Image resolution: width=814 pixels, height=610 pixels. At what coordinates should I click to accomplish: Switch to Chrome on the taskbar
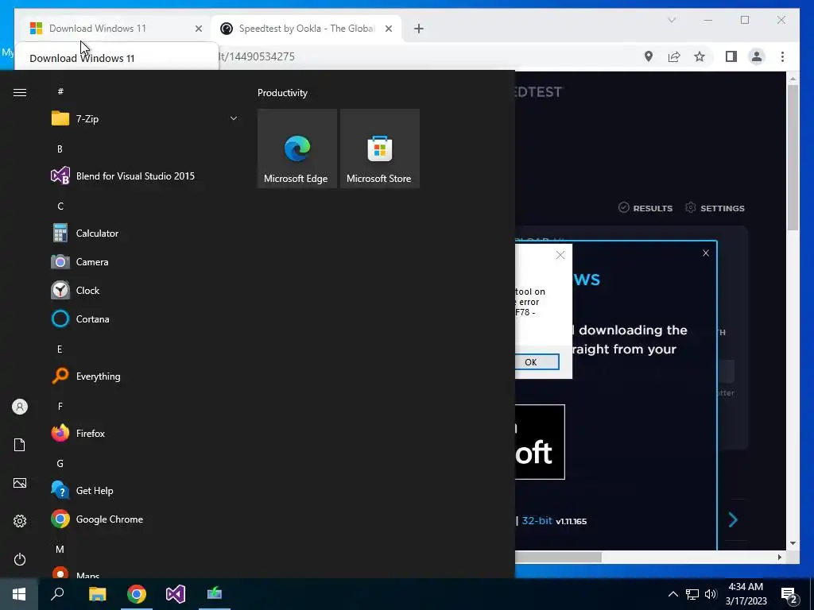(x=137, y=594)
